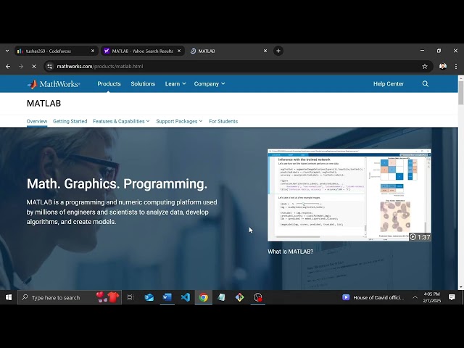
Task: Switch to the MATLAB Yahoo Search Results tab
Action: pyautogui.click(x=143, y=51)
